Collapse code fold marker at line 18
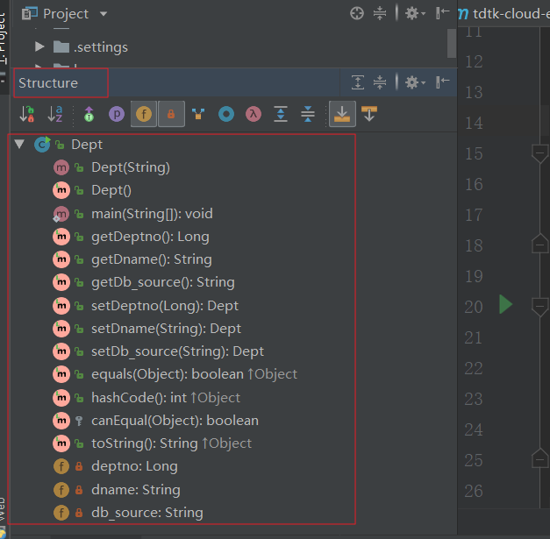 539,244
